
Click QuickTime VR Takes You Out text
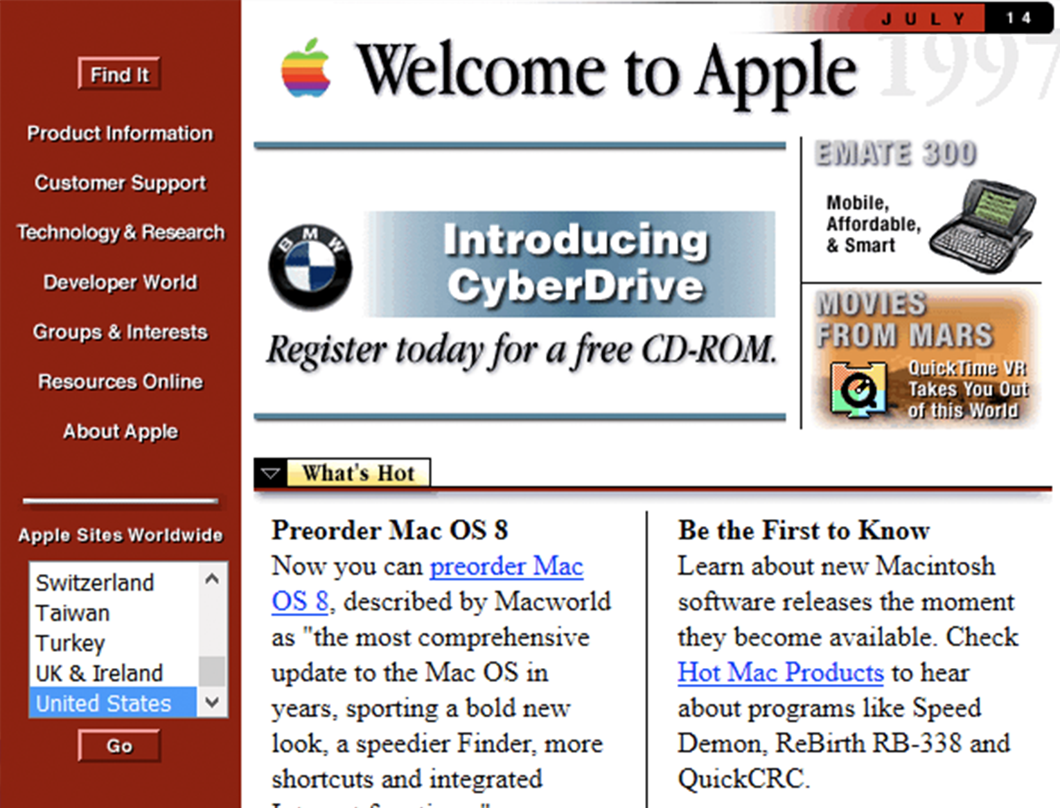click(967, 389)
